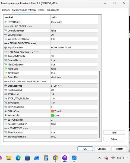Open the HTFMAPrice Close price dropdown

click(74, 22)
